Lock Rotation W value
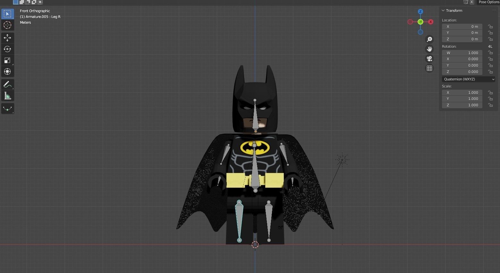Viewport: 500px width, 273px height. click(490, 53)
